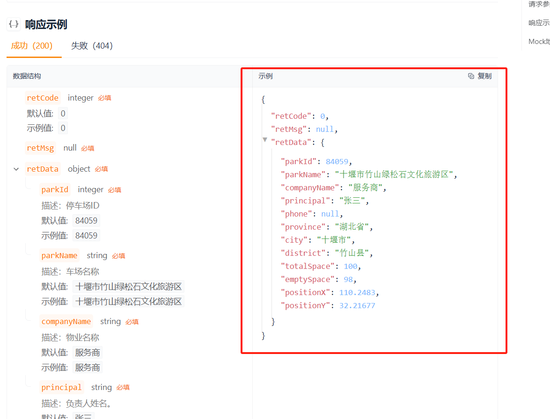The width and height of the screenshot is (550, 419).
Task: Click parkId example value 84059 in structure
Action: click(86, 236)
